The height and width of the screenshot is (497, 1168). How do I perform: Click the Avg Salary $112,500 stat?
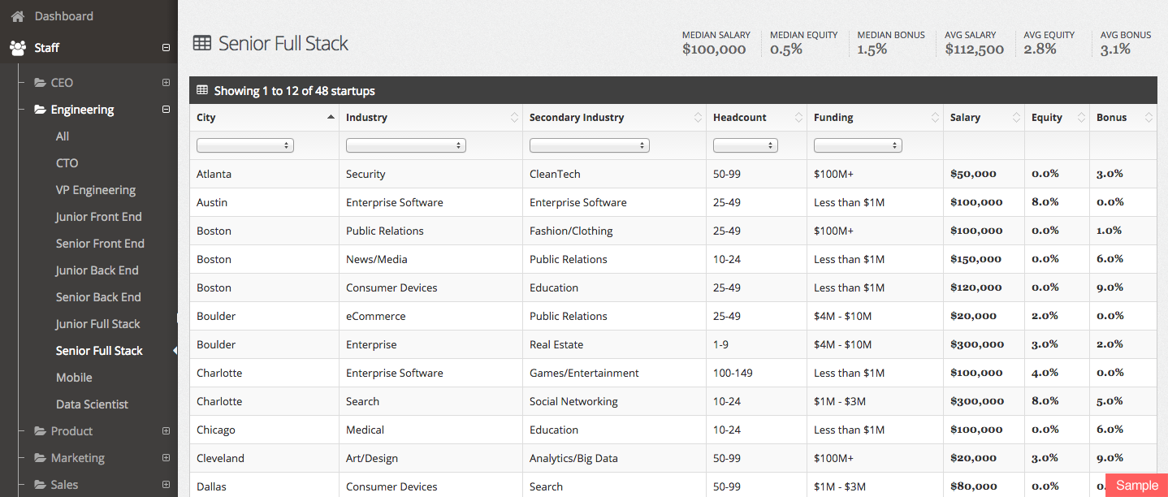(x=975, y=43)
